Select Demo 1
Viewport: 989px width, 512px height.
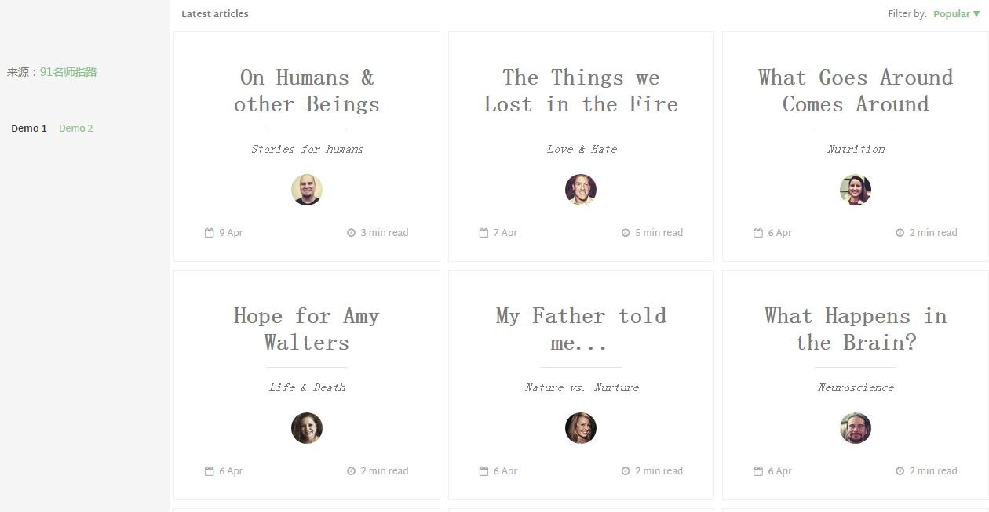point(29,129)
